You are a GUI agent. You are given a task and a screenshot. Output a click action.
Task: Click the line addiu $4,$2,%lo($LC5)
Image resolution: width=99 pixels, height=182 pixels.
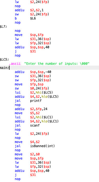(x=37, y=97)
